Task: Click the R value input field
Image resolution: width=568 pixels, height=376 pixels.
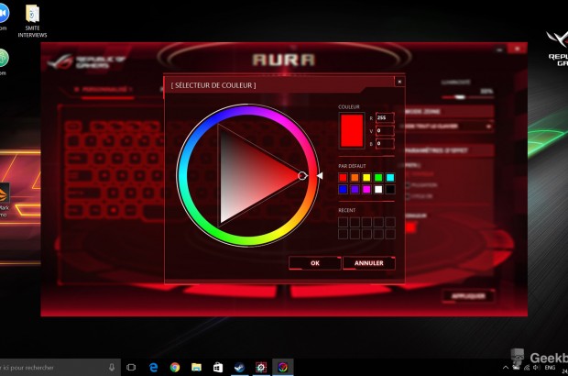Action: (x=383, y=118)
